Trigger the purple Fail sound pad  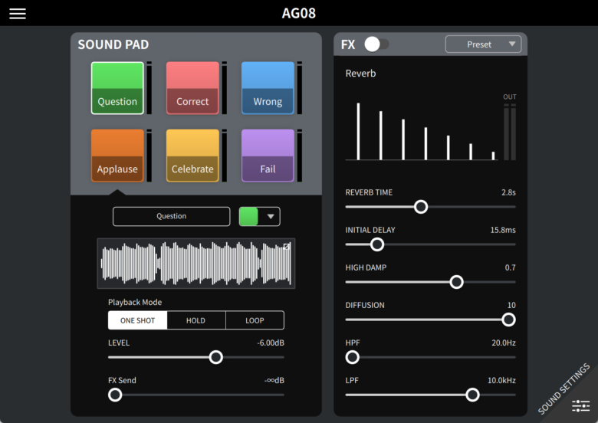[268, 156]
